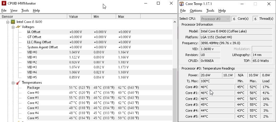Click the Min column header in HWMonitor
The image size is (276, 122).
pos(104,17)
